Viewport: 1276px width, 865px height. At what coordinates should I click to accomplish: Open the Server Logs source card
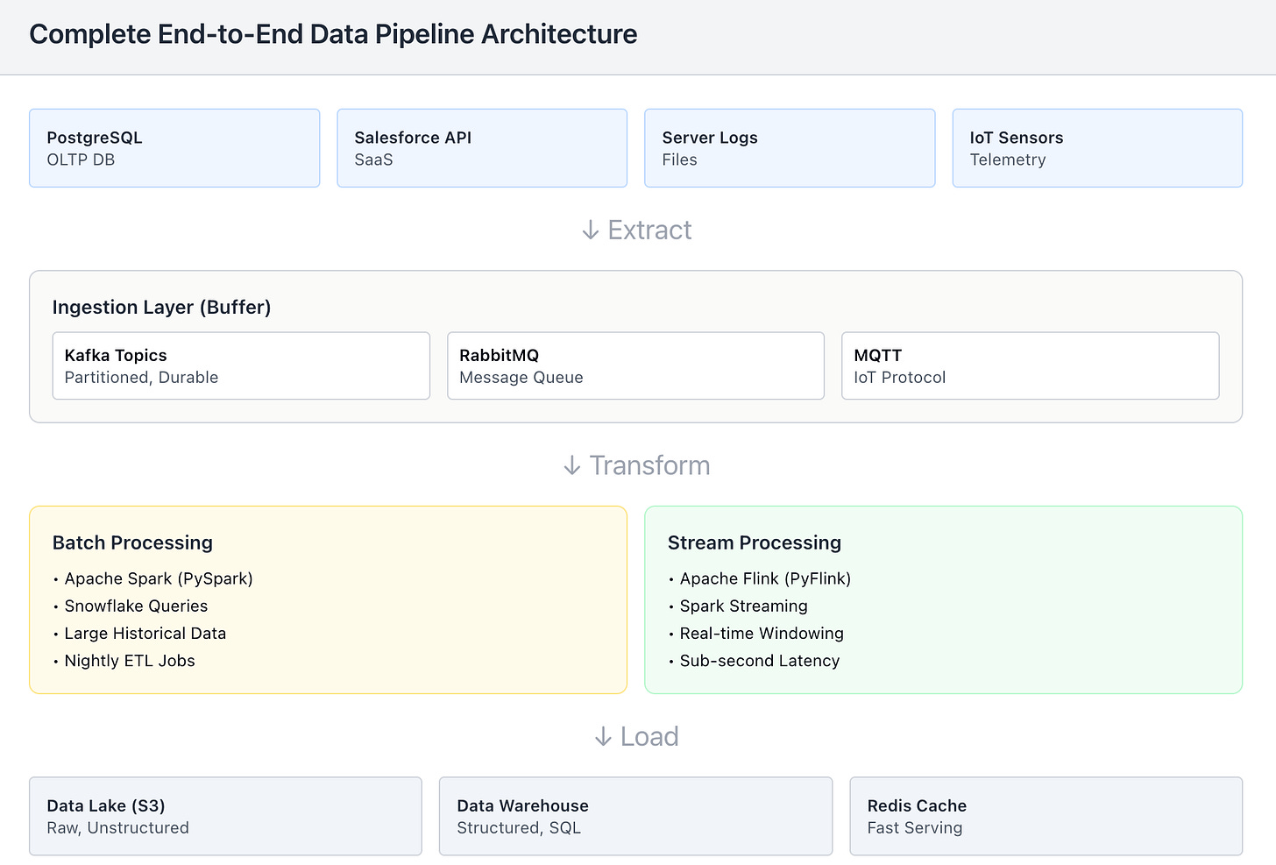click(x=790, y=148)
